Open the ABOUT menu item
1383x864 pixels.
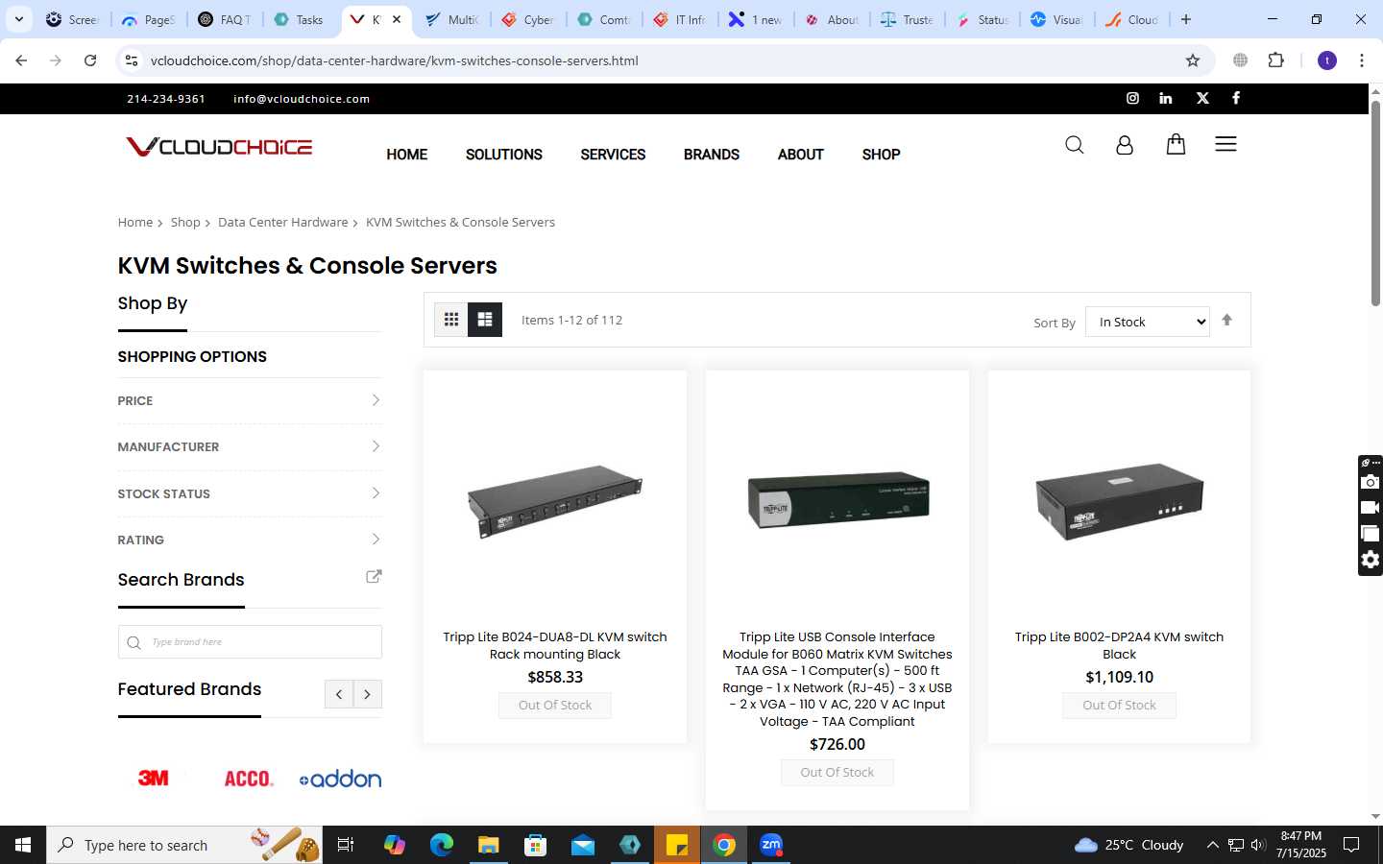tap(801, 155)
